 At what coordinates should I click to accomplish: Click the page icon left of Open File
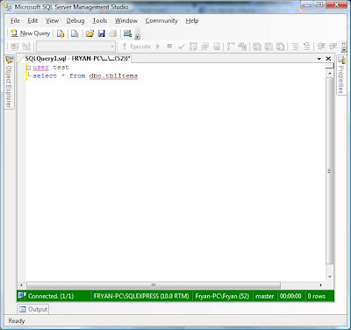[x=75, y=33]
